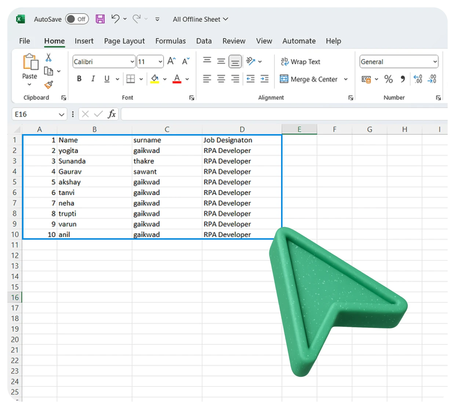Expand the Name Box dropdown arrow
455x409 pixels.
click(61, 115)
